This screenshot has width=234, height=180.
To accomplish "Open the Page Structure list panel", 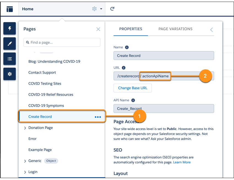I will point(10,59).
